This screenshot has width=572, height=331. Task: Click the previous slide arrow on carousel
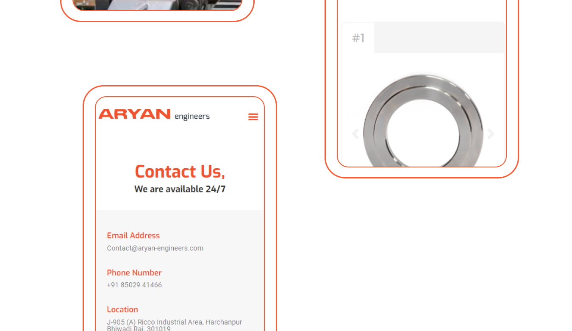(x=355, y=134)
